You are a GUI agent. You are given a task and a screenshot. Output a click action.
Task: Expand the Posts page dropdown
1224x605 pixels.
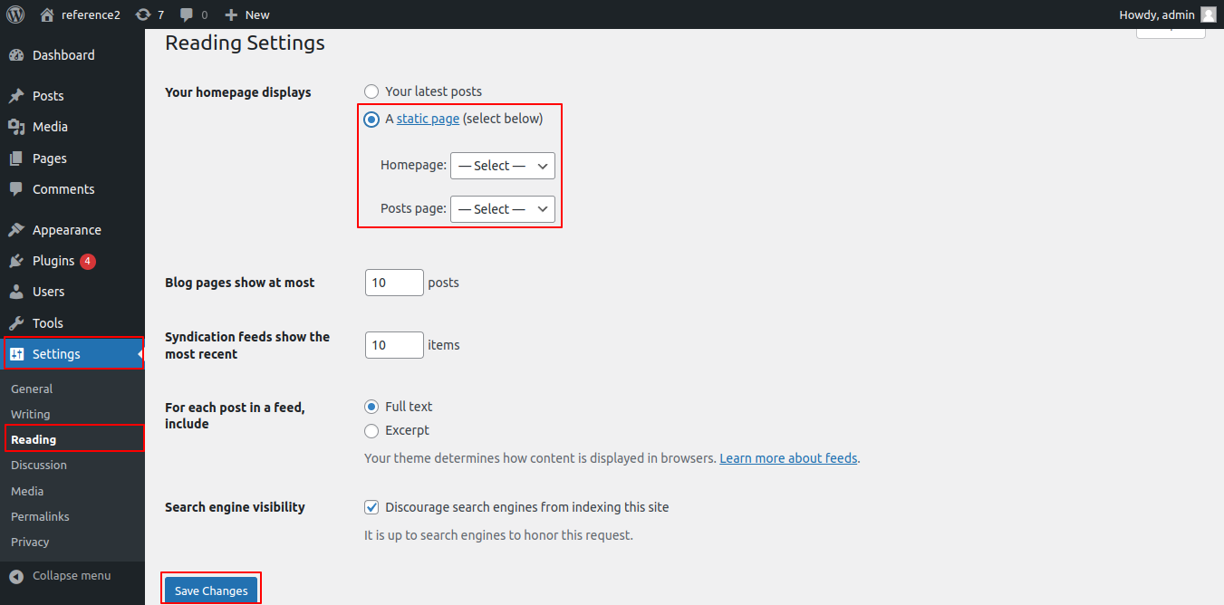pyautogui.click(x=502, y=209)
